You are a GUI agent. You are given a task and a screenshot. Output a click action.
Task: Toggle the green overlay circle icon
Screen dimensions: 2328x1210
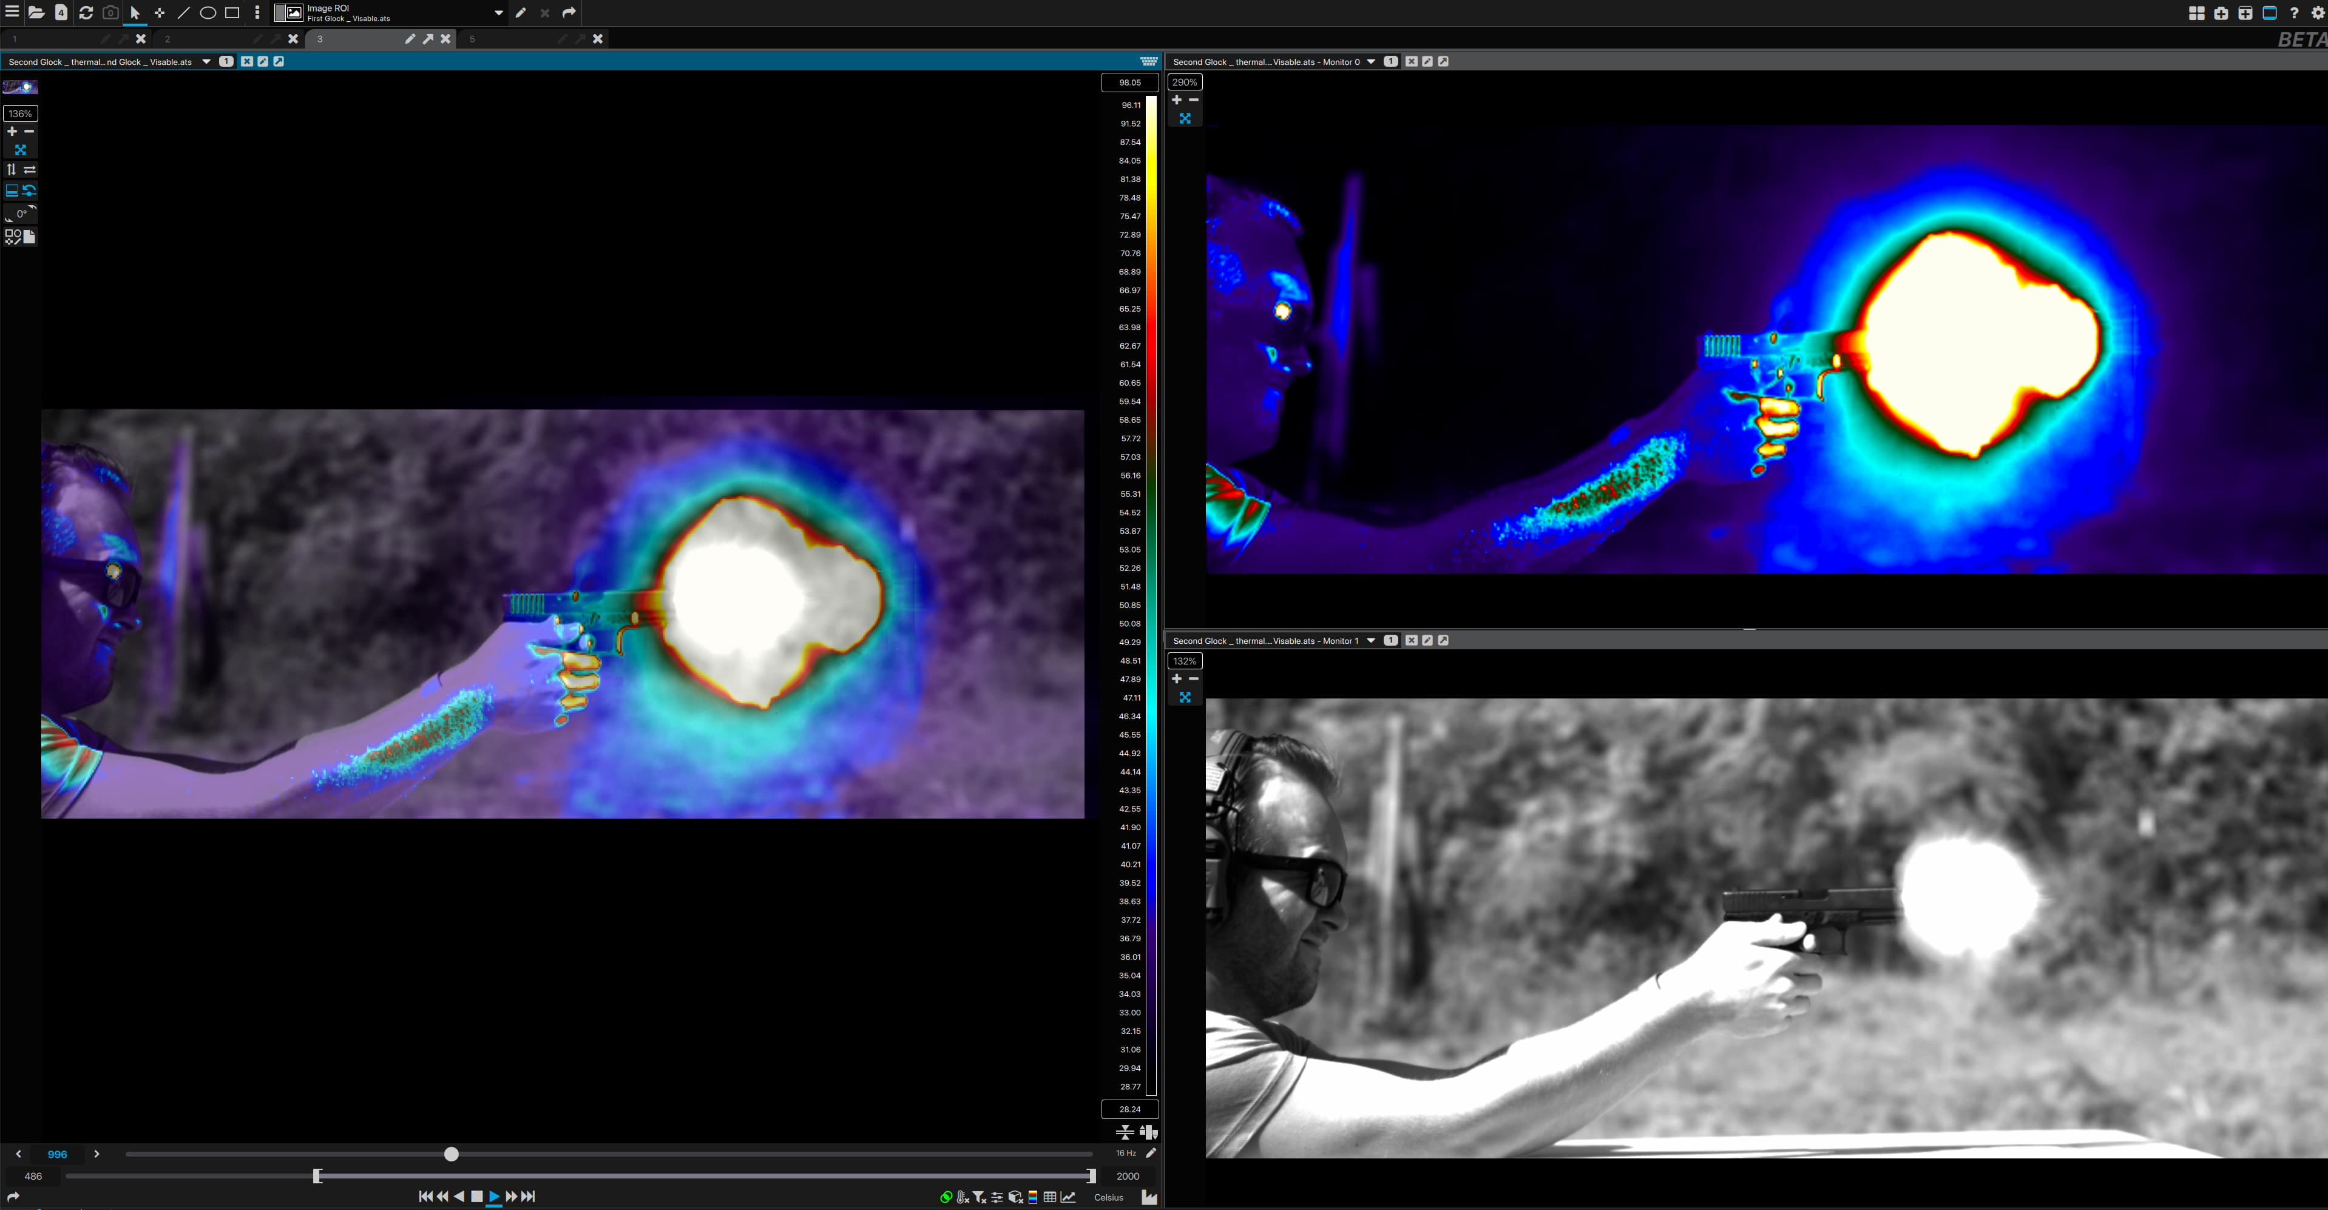click(x=946, y=1197)
